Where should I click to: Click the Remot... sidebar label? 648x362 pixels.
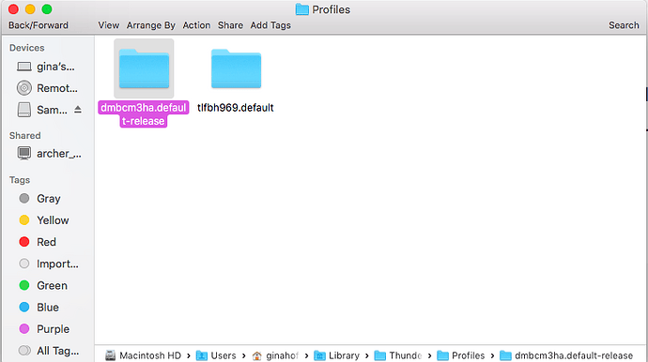pos(57,88)
